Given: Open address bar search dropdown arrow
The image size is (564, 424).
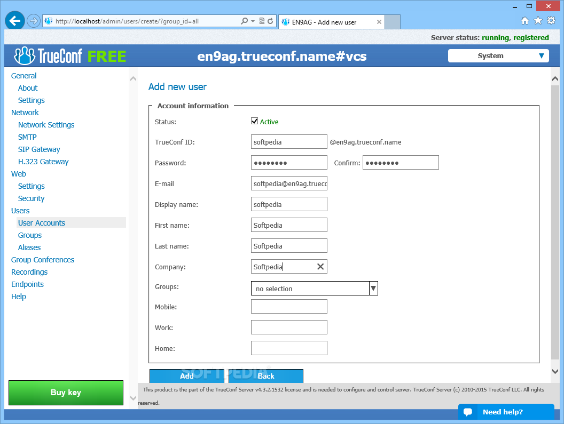Looking at the screenshot, I should [253, 21].
